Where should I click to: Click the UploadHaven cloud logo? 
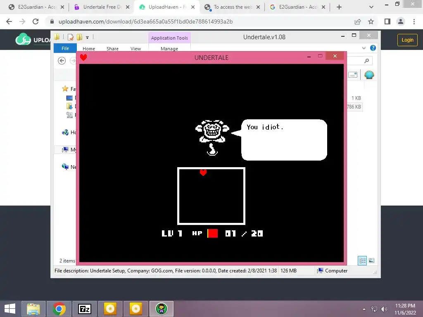click(23, 39)
